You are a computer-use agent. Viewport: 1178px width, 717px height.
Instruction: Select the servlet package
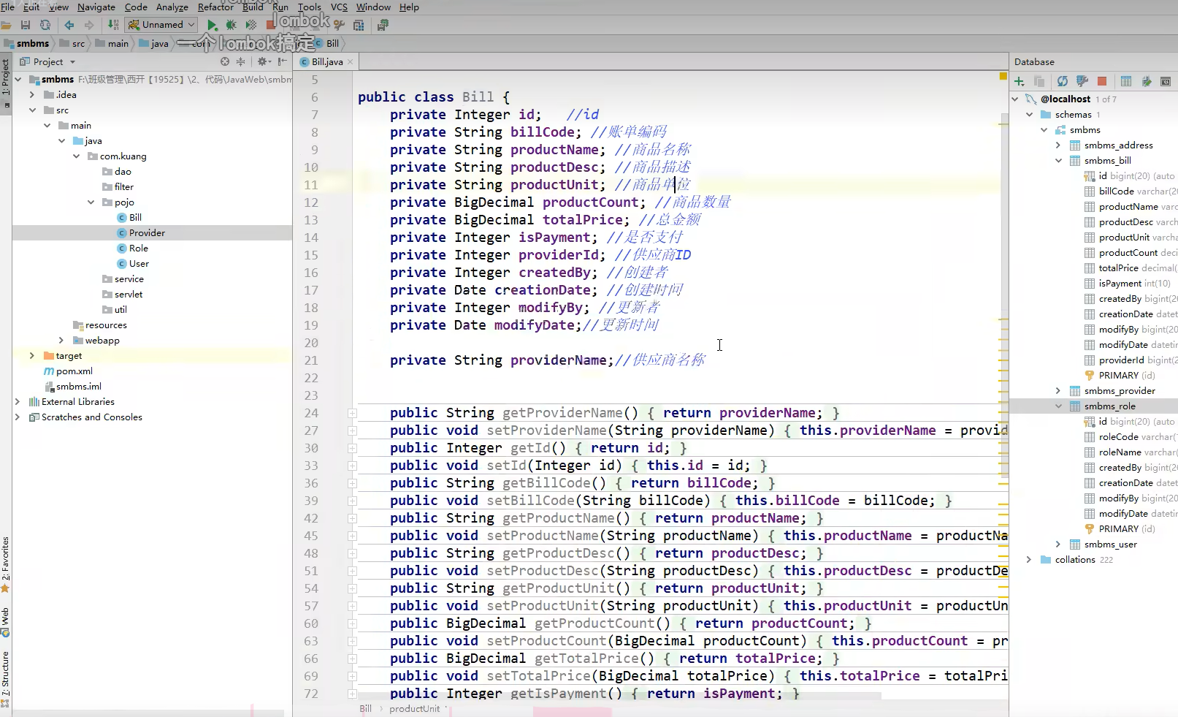tap(123, 294)
